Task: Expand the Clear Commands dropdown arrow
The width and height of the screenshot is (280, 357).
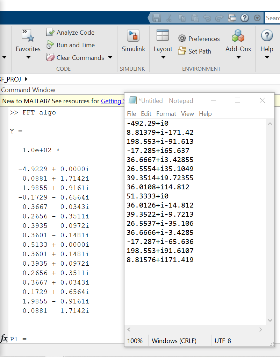Action: click(110, 57)
